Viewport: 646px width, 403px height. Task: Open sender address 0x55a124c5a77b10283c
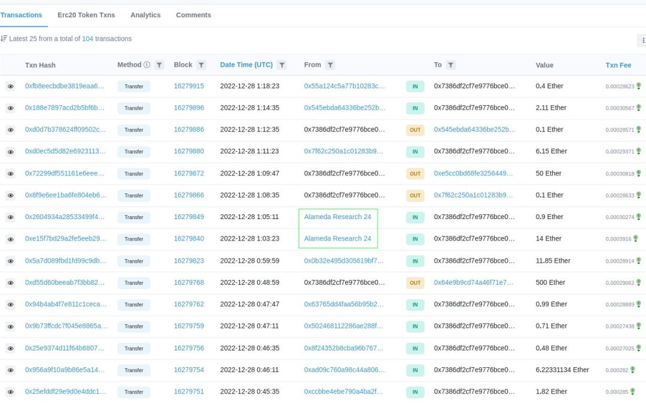click(x=344, y=86)
